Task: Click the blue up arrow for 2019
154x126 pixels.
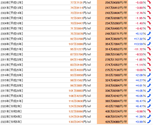Action: 149,101
